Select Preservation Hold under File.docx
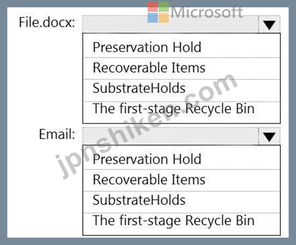The width and height of the screenshot is (296, 245). pos(181,47)
